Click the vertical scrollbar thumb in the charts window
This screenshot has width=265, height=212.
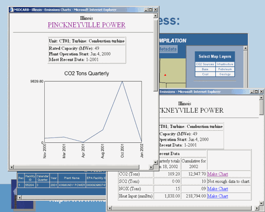pyautogui.click(x=156, y=55)
